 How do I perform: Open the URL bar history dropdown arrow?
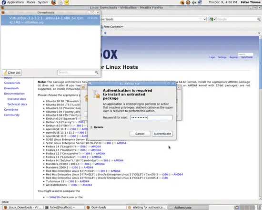point(204,19)
